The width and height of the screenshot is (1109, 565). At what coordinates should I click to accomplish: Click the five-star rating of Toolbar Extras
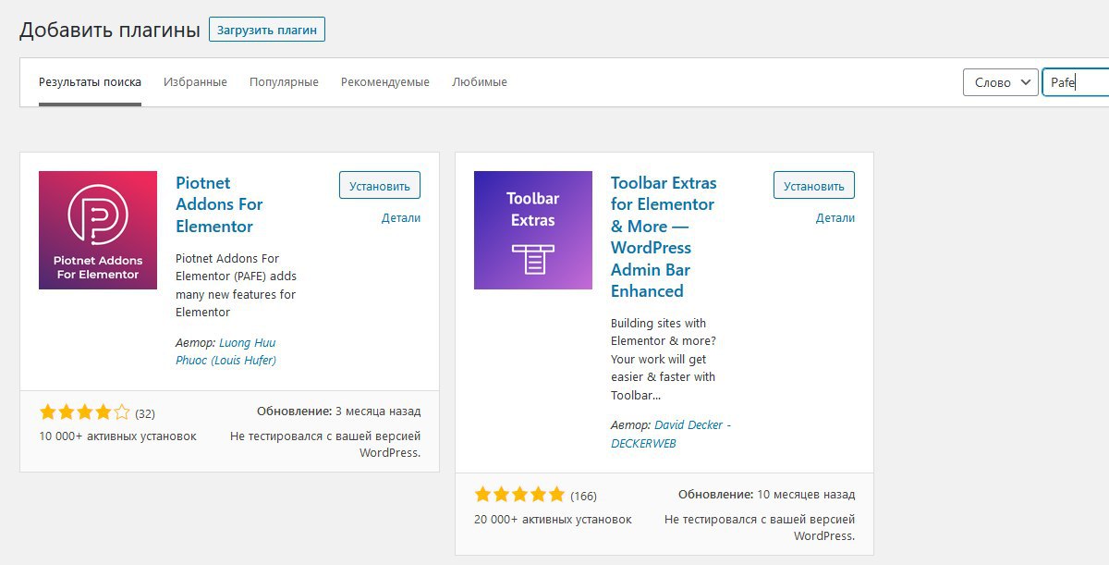[x=519, y=495]
